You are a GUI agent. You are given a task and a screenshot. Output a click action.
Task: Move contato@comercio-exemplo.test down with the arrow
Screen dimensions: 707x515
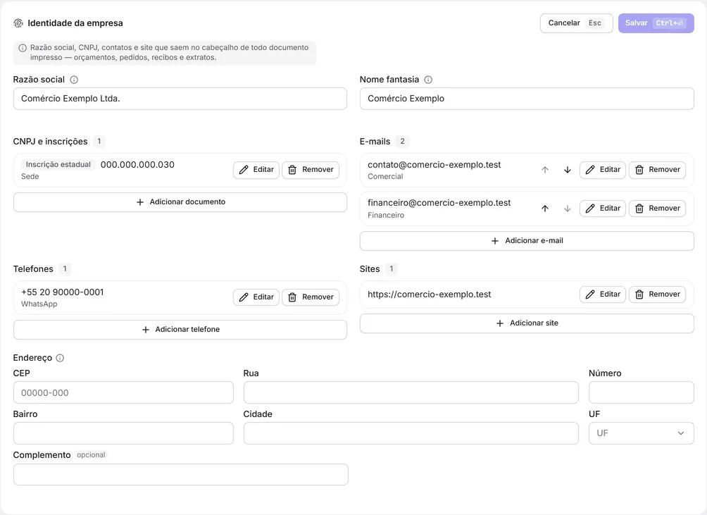[568, 170]
